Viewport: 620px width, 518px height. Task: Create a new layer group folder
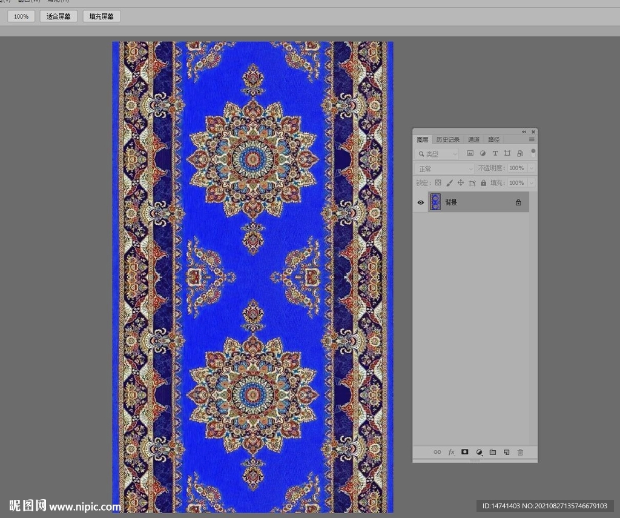coord(492,452)
